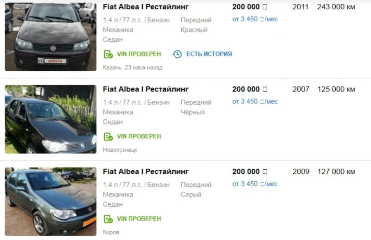Click VIN ПРОВЕРЕН text on Kazan listing
The height and width of the screenshot is (240, 371).
(139, 54)
